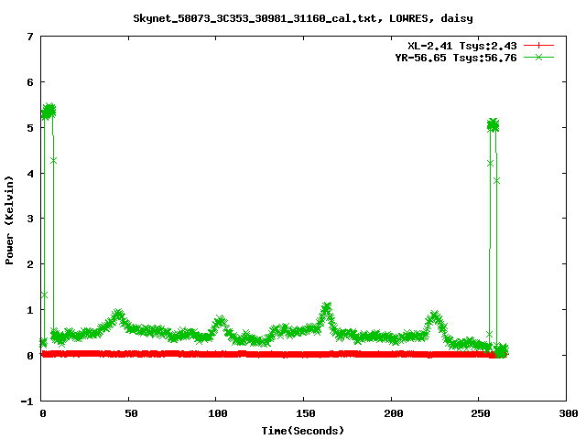Click the isolated green marker at 4.3 Kelvin

pos(53,161)
